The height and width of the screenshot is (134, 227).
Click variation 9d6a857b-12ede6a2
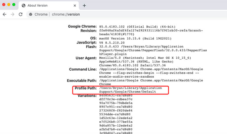(x=116, y=126)
